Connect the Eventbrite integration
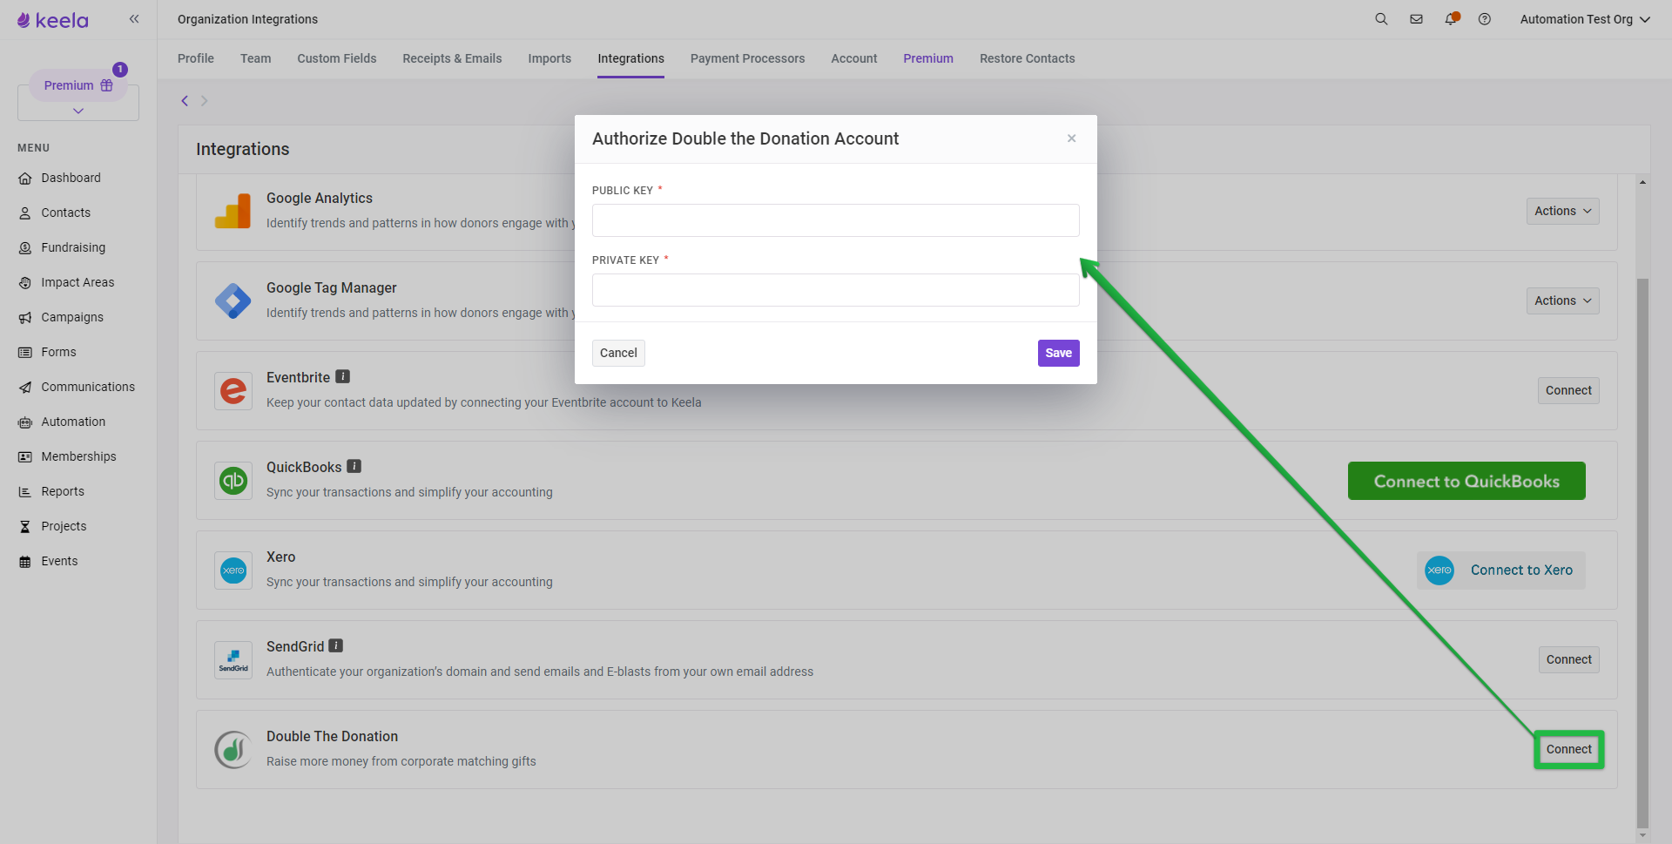 [x=1568, y=390]
